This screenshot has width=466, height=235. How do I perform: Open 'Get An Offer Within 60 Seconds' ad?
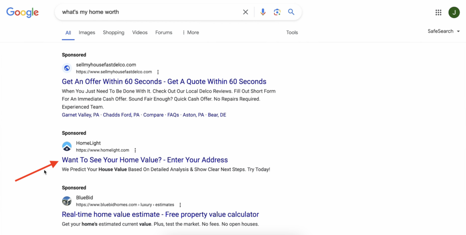click(164, 81)
